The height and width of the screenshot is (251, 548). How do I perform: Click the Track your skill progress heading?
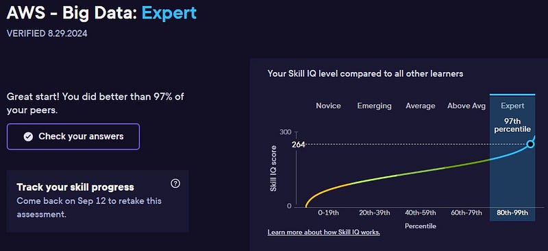pyautogui.click(x=75, y=187)
